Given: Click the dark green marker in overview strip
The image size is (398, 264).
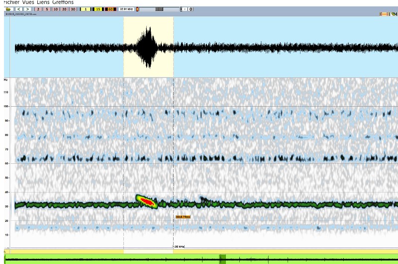Looking at the screenshot, I should (x=222, y=259).
